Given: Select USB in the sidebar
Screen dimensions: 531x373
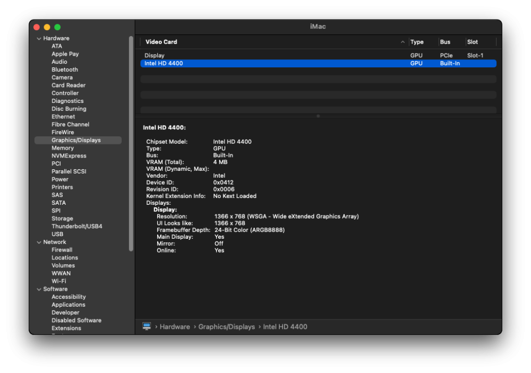Looking at the screenshot, I should click(57, 234).
